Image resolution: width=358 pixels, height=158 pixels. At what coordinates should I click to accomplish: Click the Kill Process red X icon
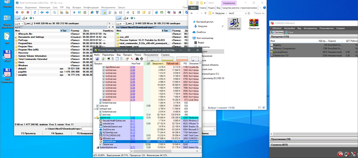point(132,59)
